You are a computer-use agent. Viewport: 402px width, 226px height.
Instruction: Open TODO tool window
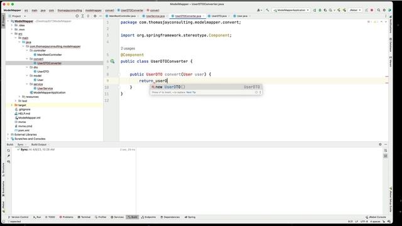(50, 217)
